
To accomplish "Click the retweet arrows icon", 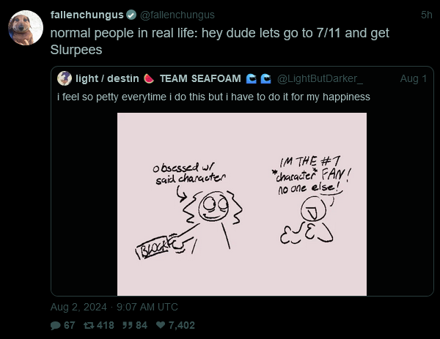I will pyautogui.click(x=89, y=326).
